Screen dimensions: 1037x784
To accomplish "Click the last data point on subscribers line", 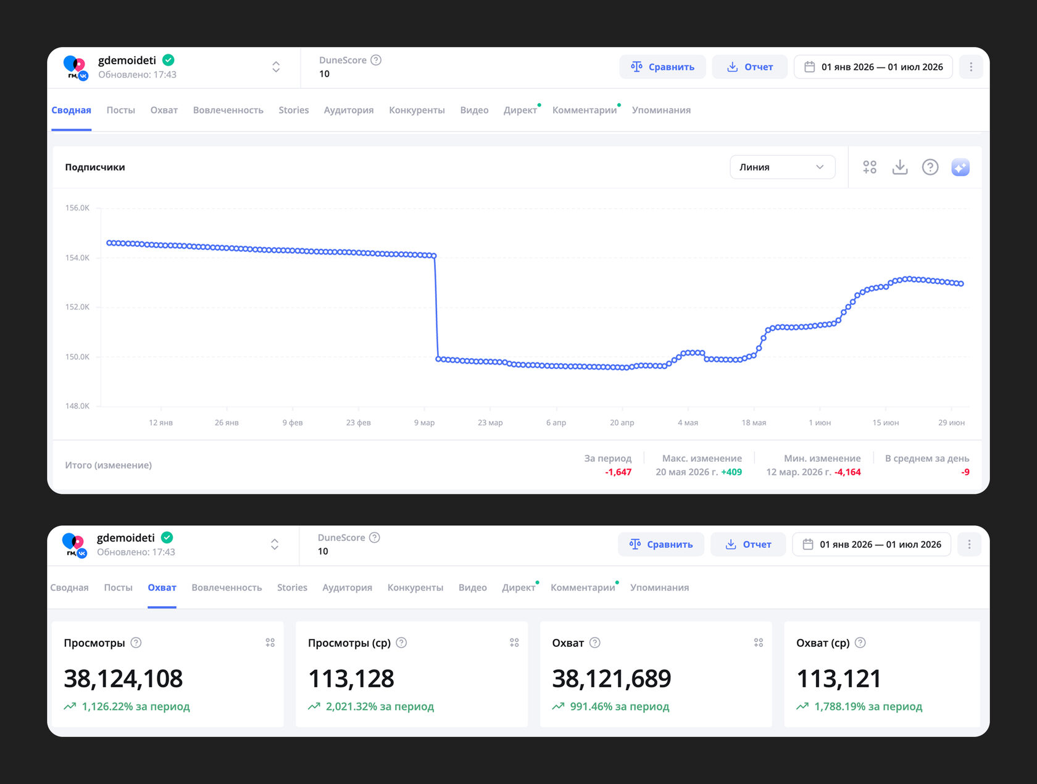I will coord(961,284).
